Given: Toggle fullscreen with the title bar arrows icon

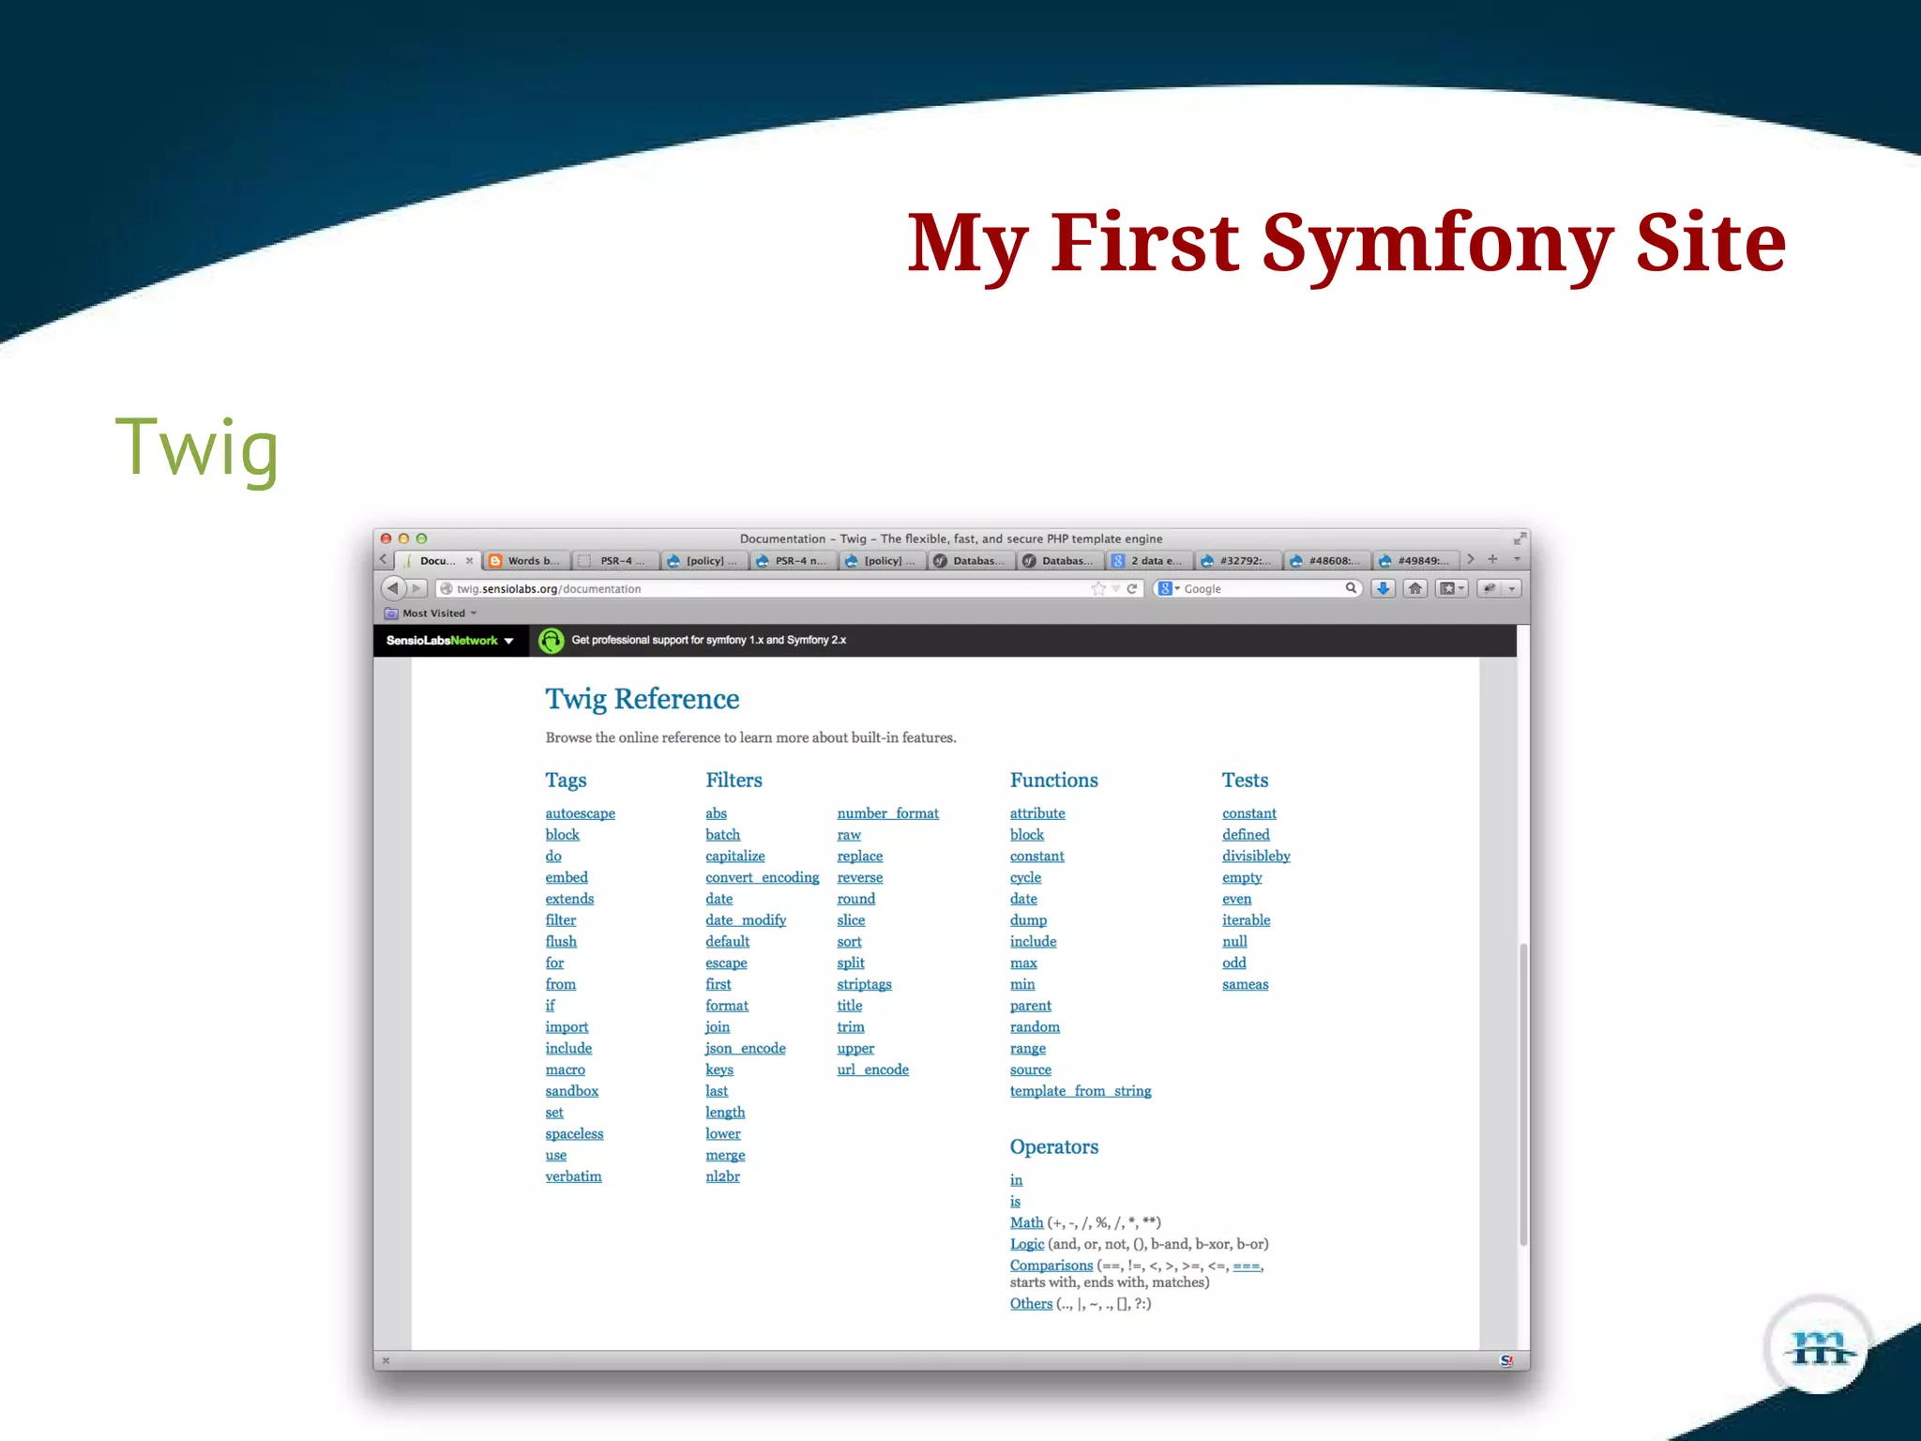Looking at the screenshot, I should (x=1519, y=538).
